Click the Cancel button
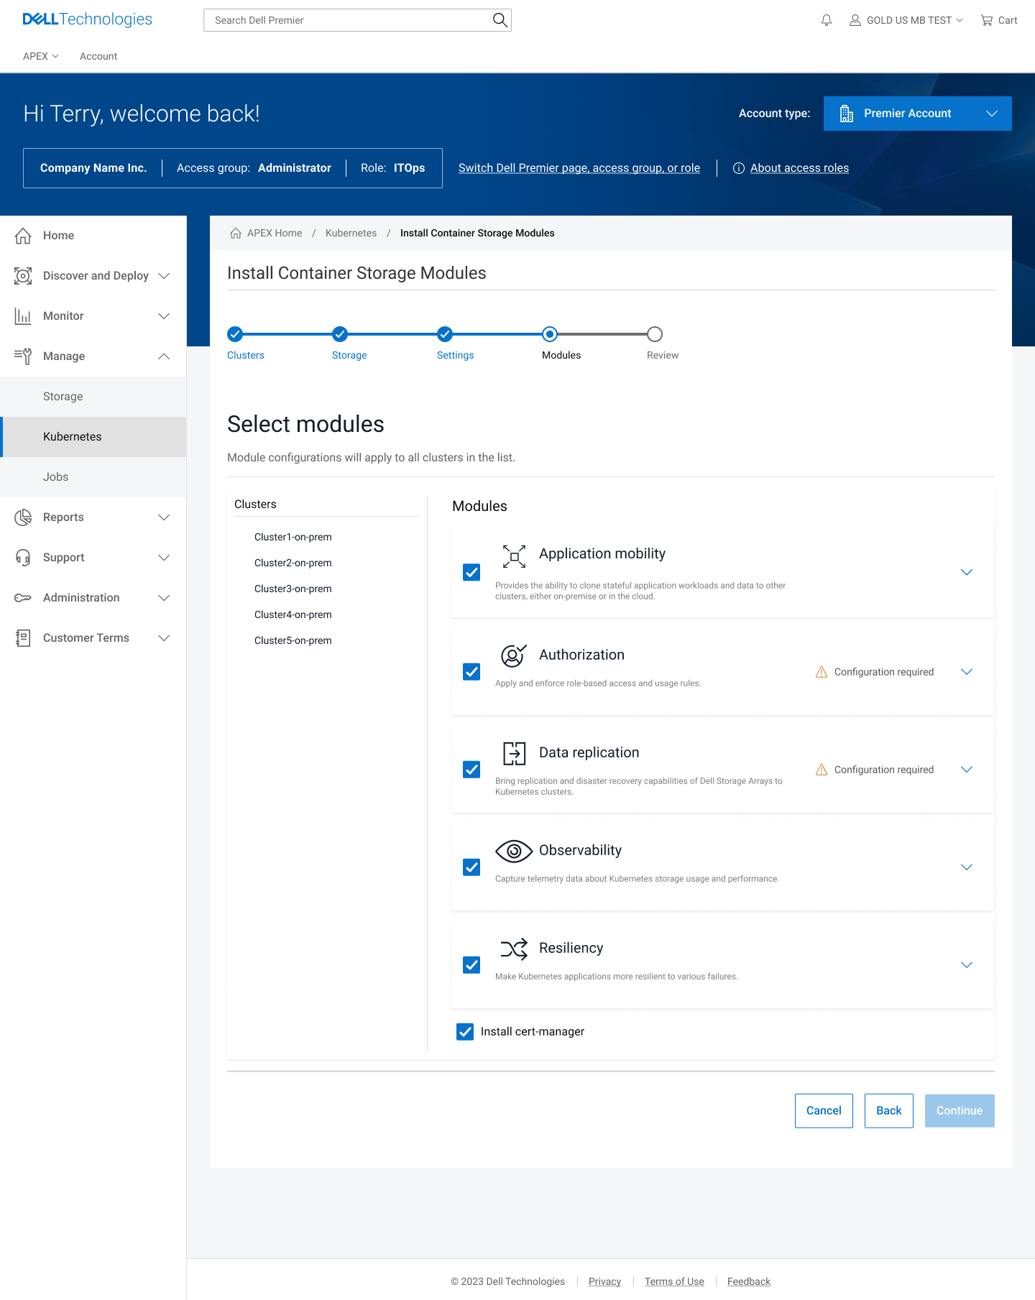Image resolution: width=1035 pixels, height=1300 pixels. click(824, 1111)
